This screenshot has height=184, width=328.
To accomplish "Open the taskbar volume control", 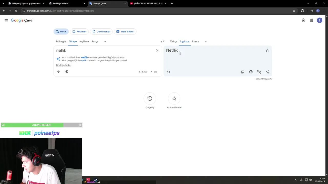I will [x=311, y=180].
